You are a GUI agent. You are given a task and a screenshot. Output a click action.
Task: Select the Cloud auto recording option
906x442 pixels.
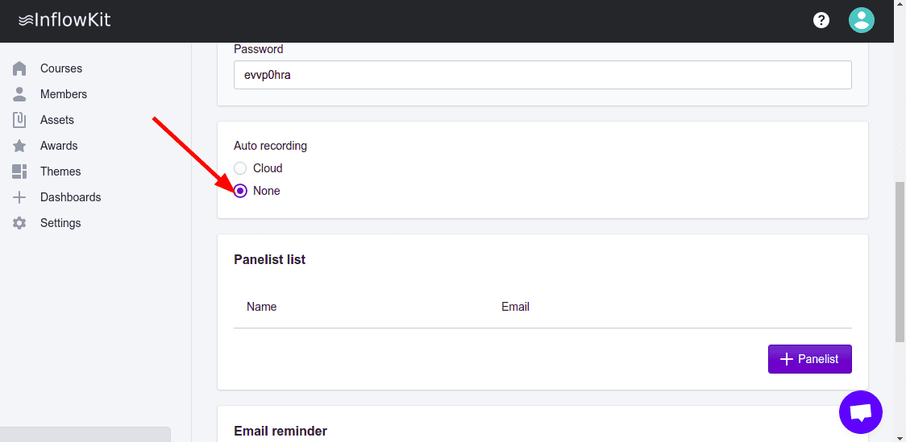click(240, 168)
